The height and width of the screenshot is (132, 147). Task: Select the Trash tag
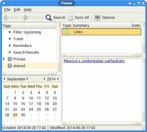18,39
